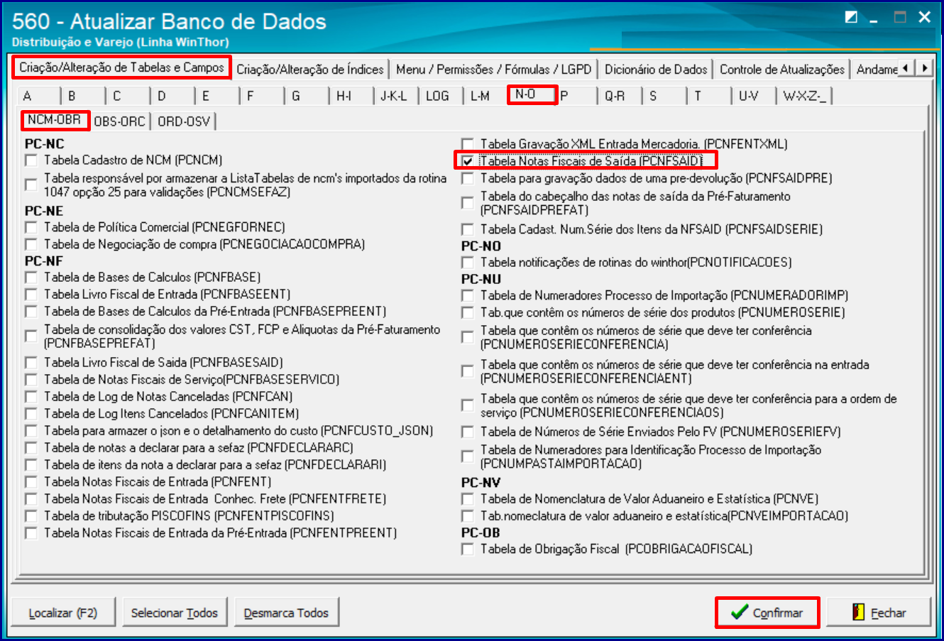Check Tabela Cadast. Num.Série dos Itens (PCNFSAIDSERIE)
The width and height of the screenshot is (944, 641).
pos(468,229)
